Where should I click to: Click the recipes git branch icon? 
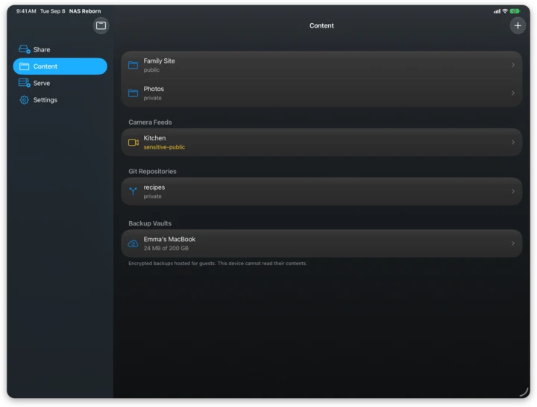click(133, 191)
